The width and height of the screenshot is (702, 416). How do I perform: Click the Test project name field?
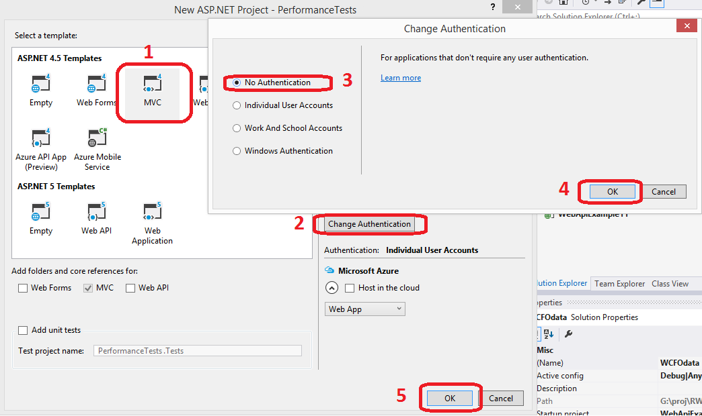click(198, 351)
